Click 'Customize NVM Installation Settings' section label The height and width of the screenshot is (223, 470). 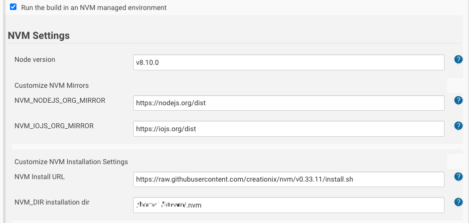pyautogui.click(x=71, y=162)
